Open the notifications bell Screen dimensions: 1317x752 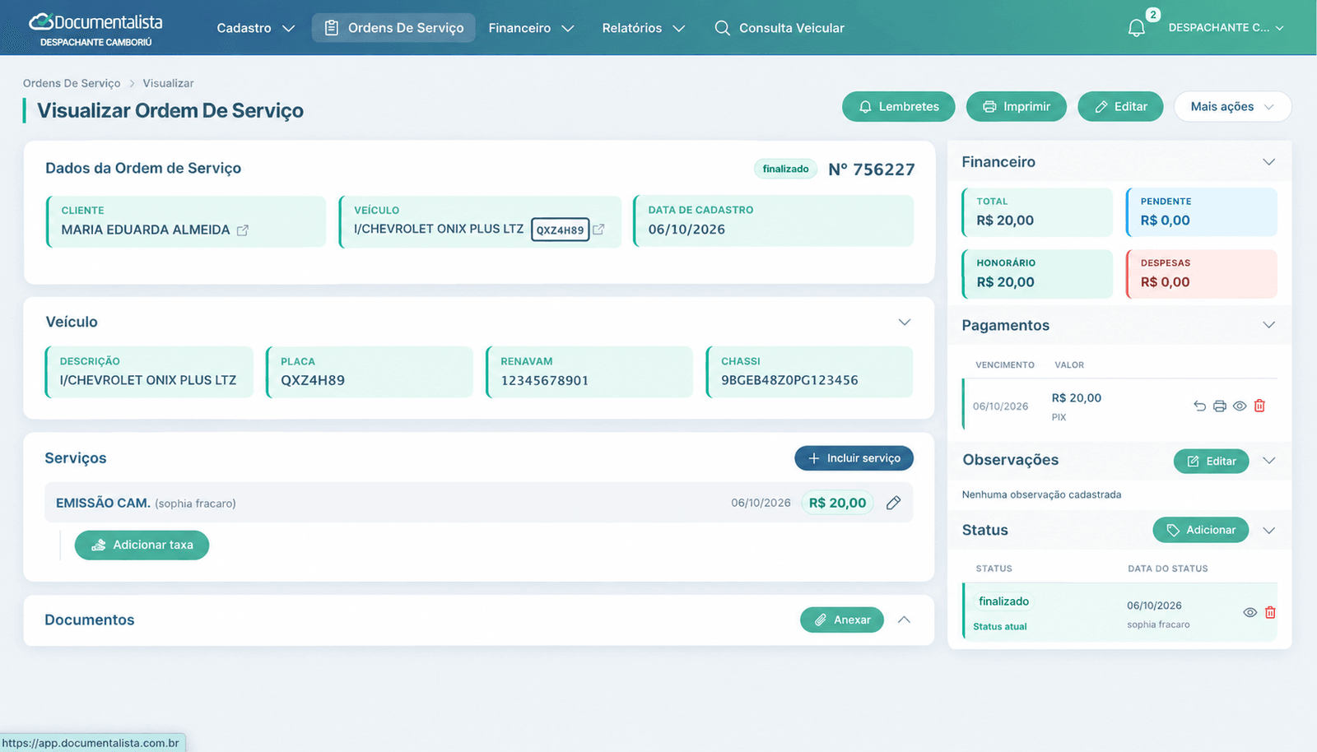[1137, 28]
